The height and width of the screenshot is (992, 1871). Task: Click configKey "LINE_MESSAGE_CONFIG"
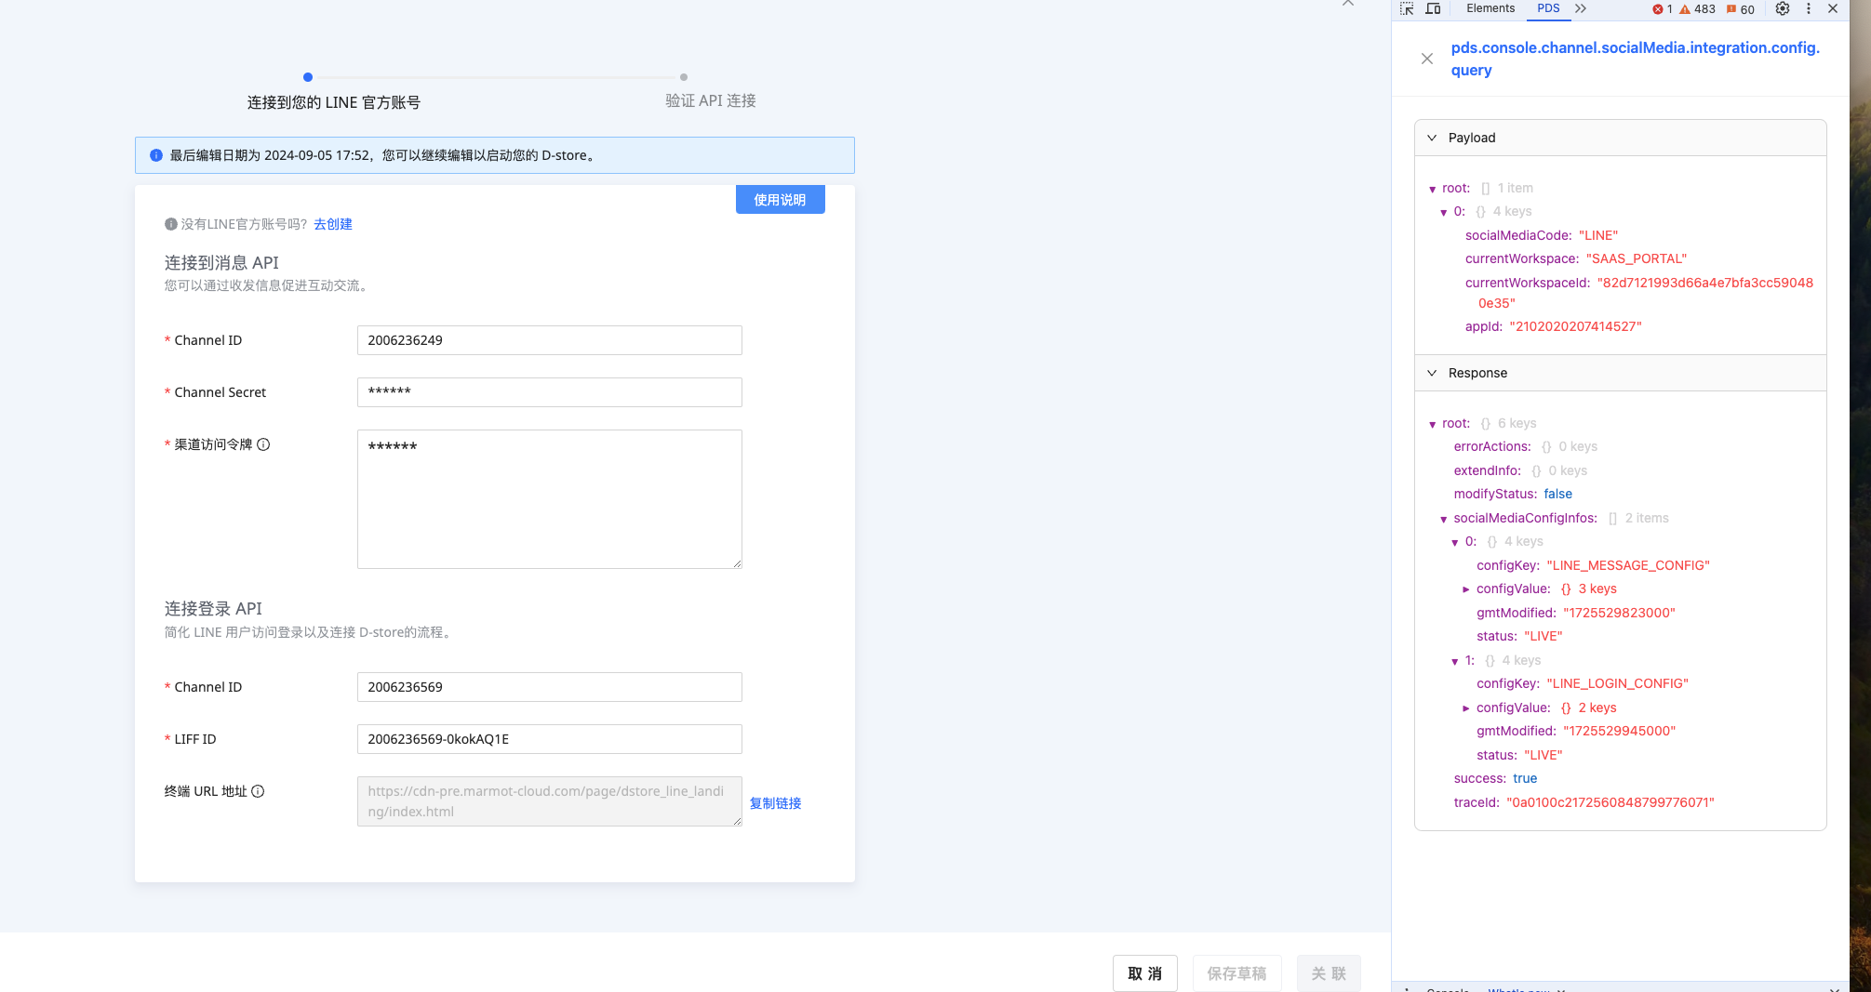point(1628,565)
